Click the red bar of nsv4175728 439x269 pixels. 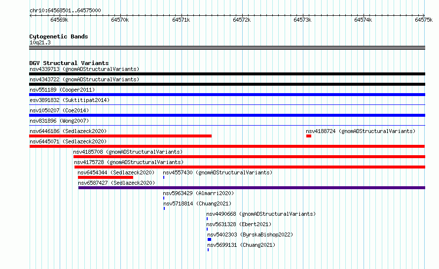click(250, 167)
